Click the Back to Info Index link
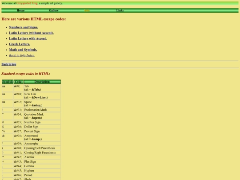 tap(22, 56)
